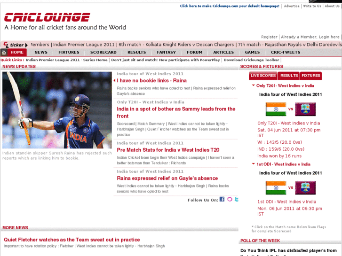Click 'Important to have rotation policy : Fletcher'
This screenshot has width=342, height=256.
pos(39,246)
